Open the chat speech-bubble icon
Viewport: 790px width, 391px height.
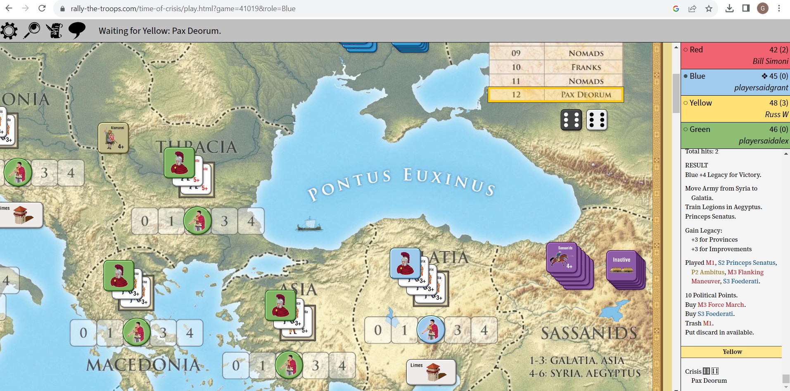click(76, 31)
